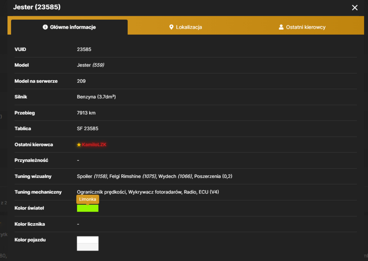Click the Silnik row label

tap(21, 97)
